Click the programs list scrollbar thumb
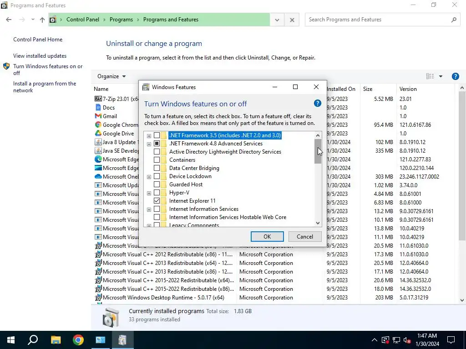 462,166
